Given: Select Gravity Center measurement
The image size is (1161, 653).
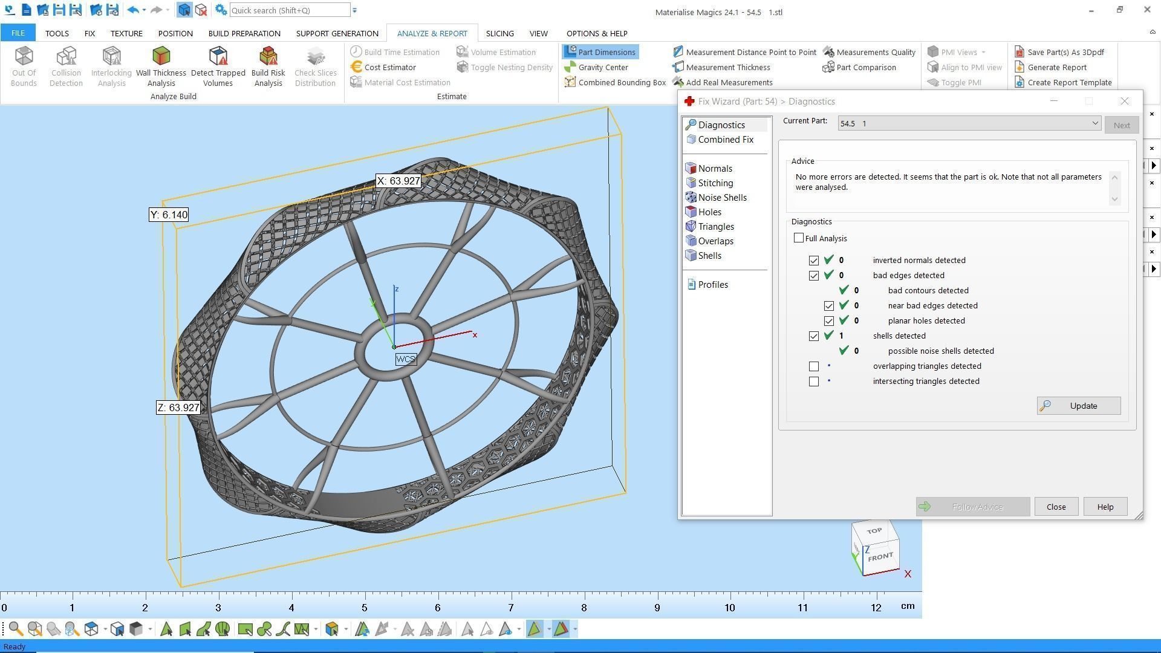Looking at the screenshot, I should 602,67.
